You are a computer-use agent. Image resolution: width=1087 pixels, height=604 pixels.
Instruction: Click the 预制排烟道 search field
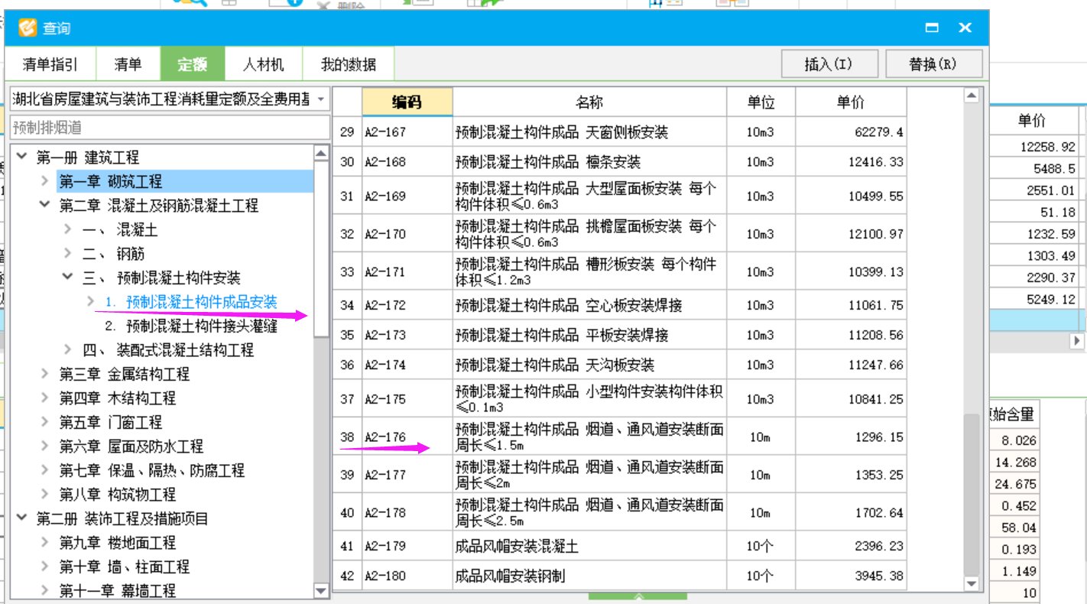click(170, 128)
